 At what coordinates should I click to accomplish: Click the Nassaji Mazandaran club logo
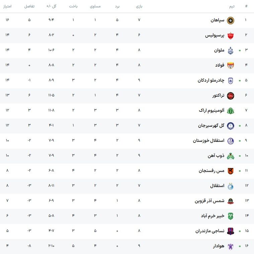coord(231,231)
